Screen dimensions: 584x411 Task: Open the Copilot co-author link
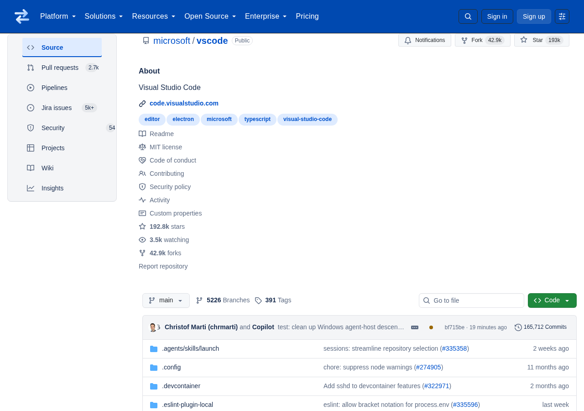pos(263,327)
